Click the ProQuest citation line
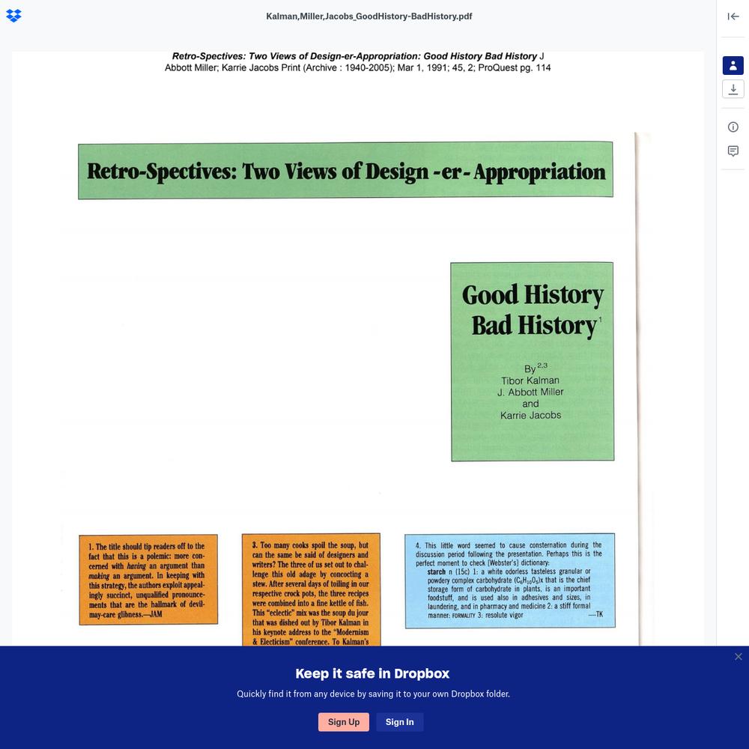This screenshot has width=749, height=749. [x=358, y=68]
